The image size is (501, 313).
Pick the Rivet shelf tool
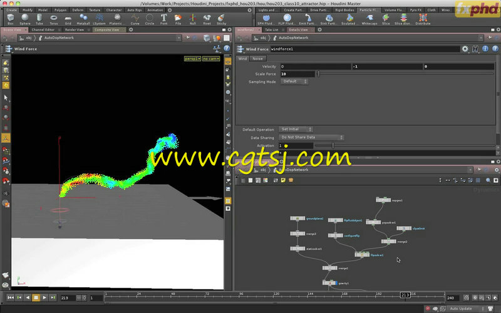(207, 19)
